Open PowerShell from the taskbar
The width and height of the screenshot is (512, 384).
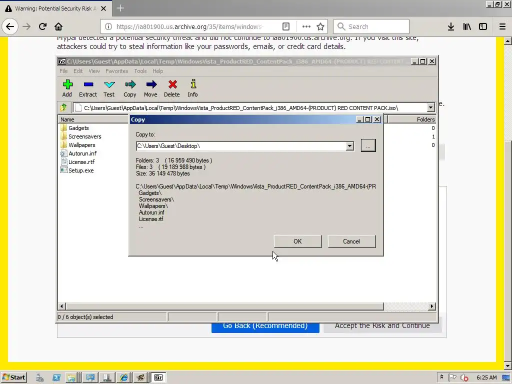56,378
